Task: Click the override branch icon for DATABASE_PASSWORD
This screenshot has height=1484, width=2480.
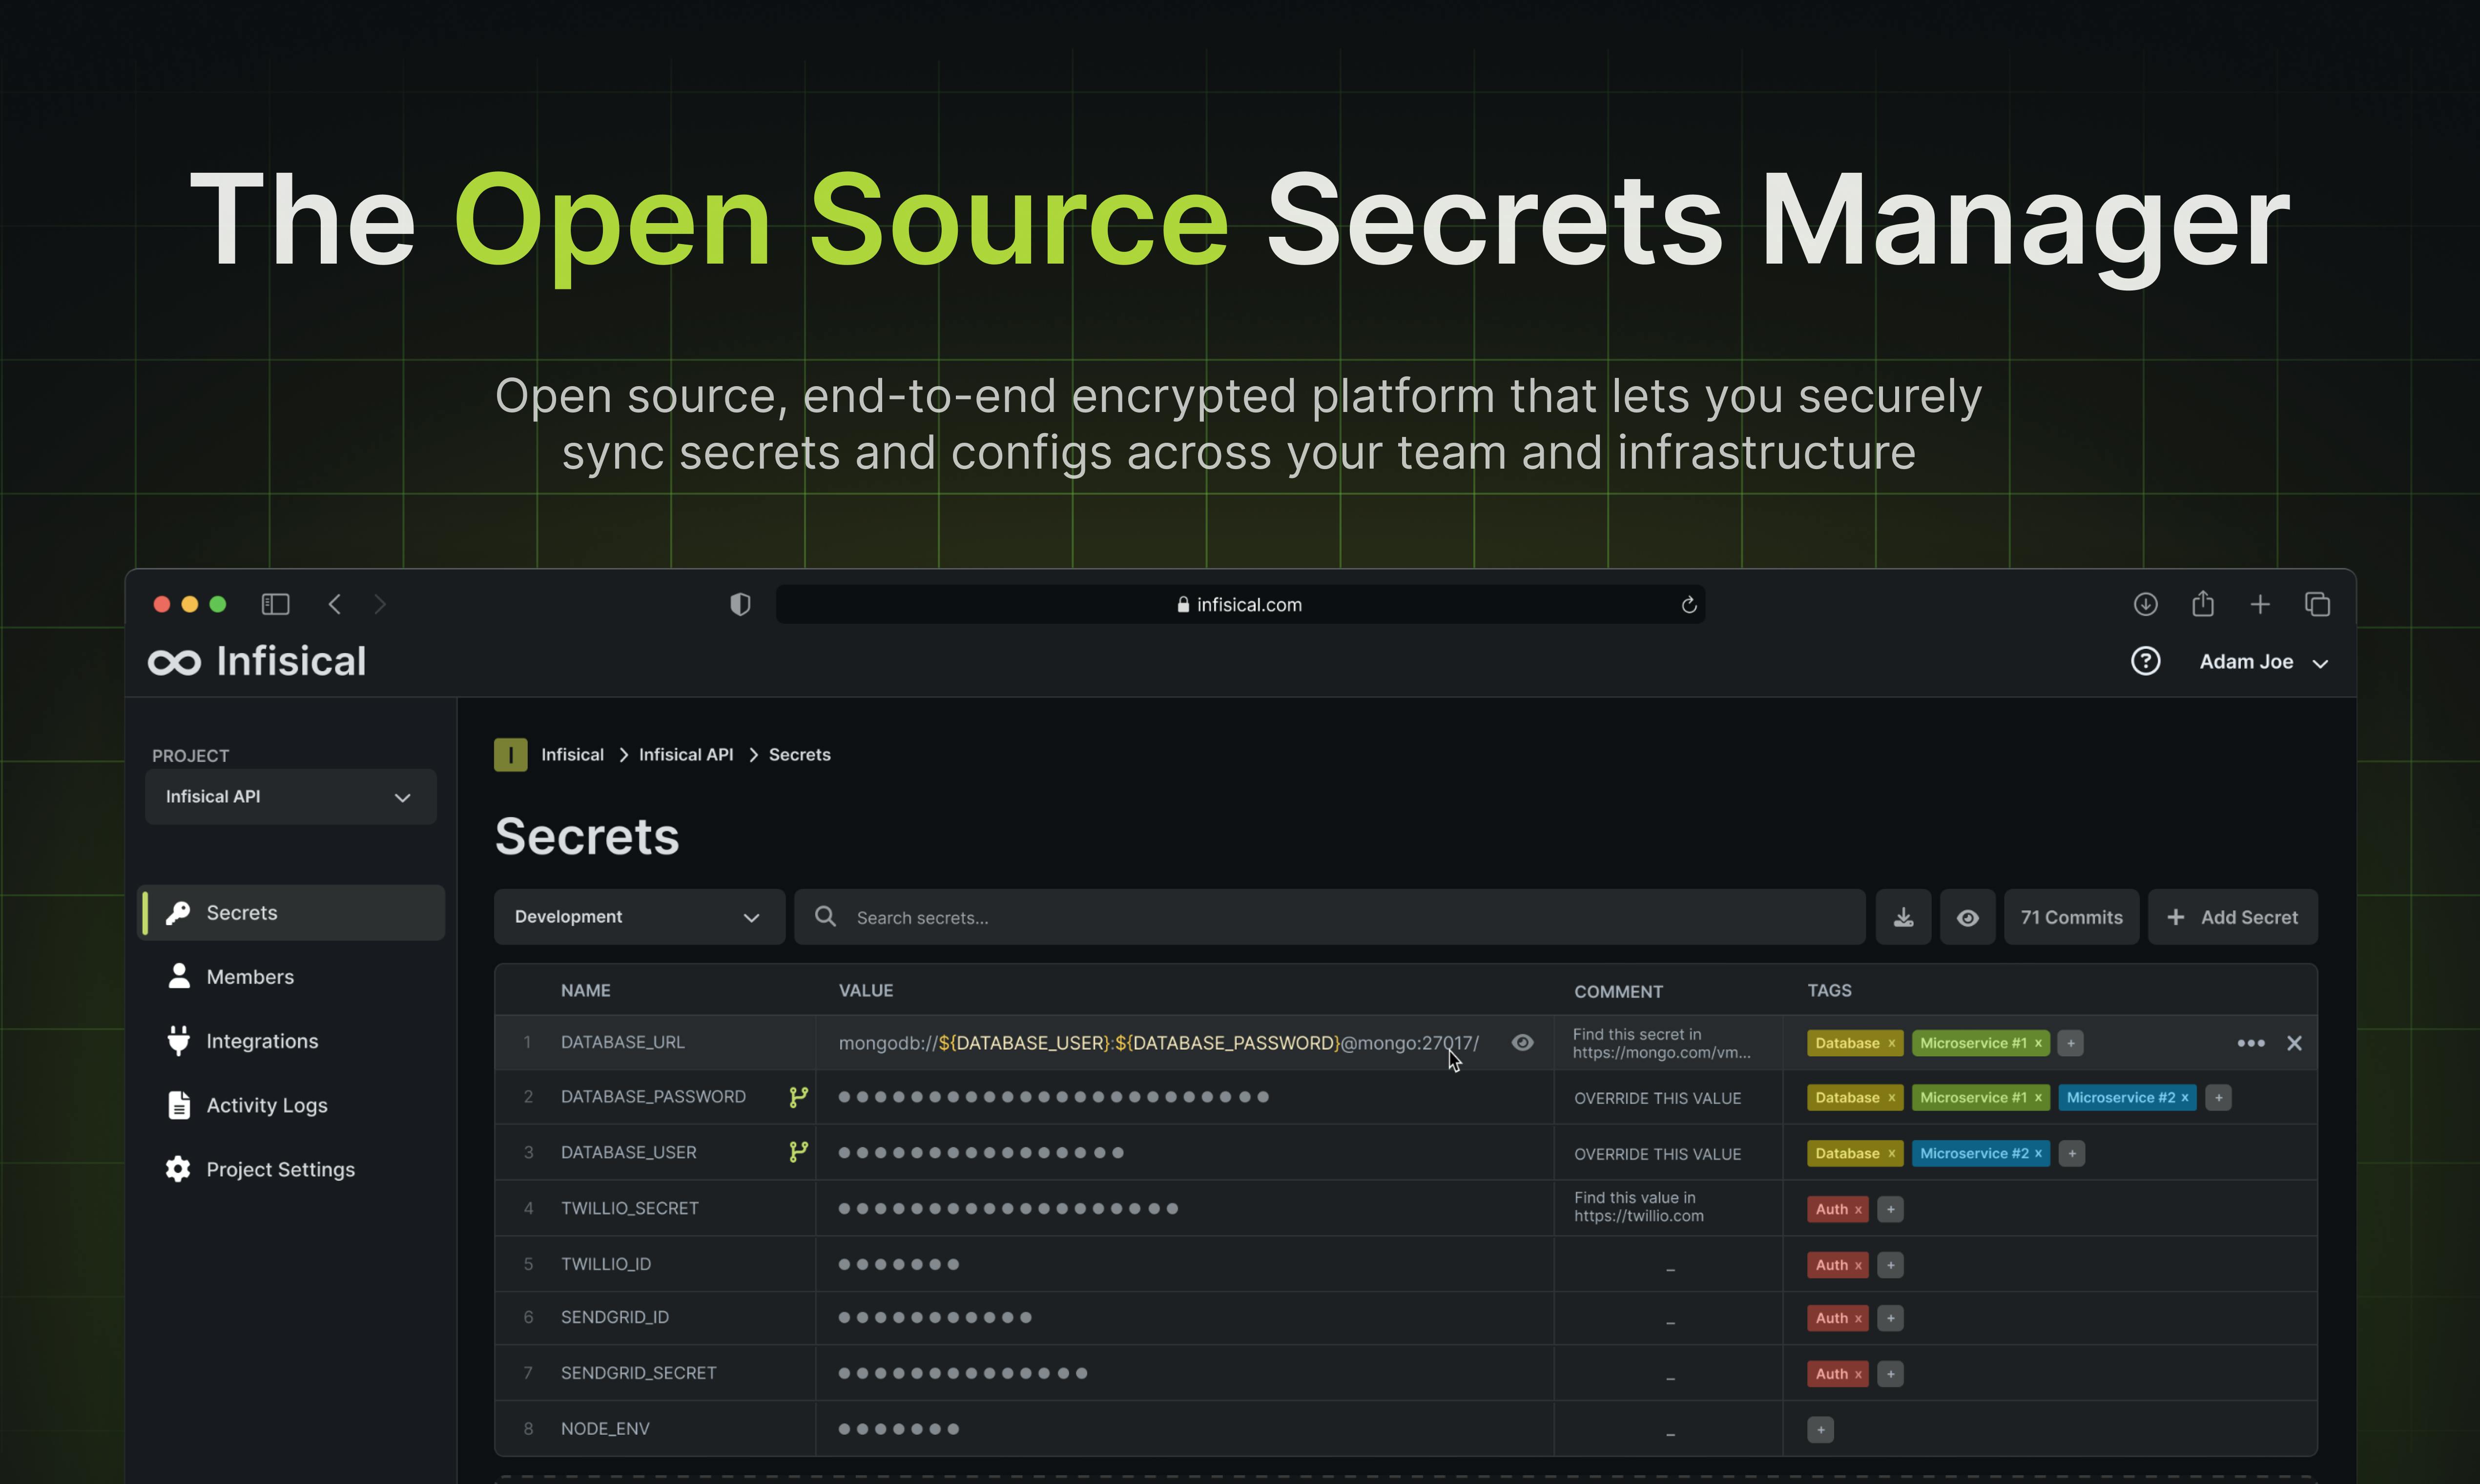Action: pos(798,1097)
